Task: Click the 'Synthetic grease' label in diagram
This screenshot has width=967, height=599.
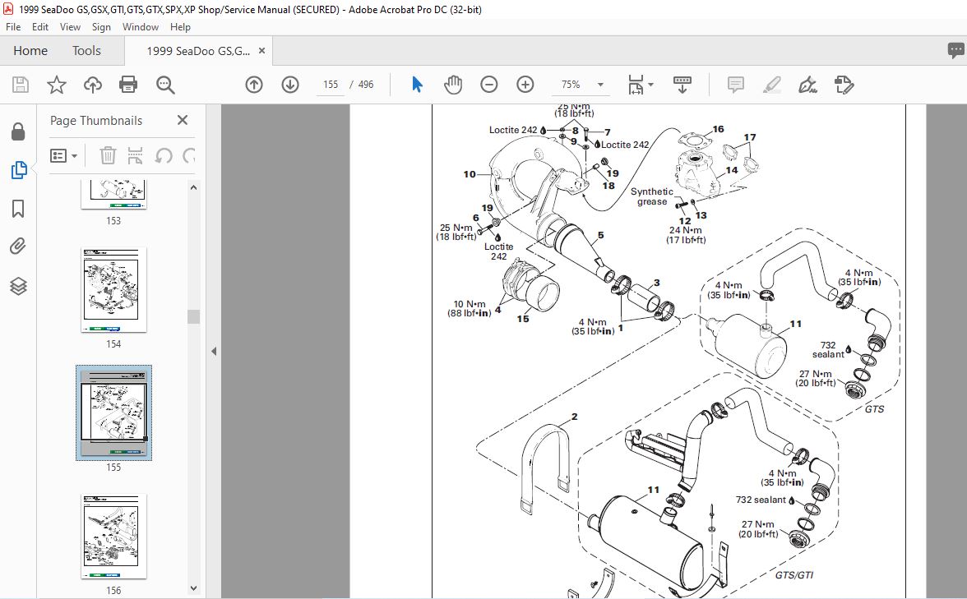Action: click(652, 196)
